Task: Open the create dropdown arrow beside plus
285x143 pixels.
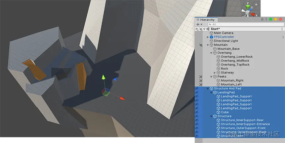Action: pyautogui.click(x=202, y=24)
